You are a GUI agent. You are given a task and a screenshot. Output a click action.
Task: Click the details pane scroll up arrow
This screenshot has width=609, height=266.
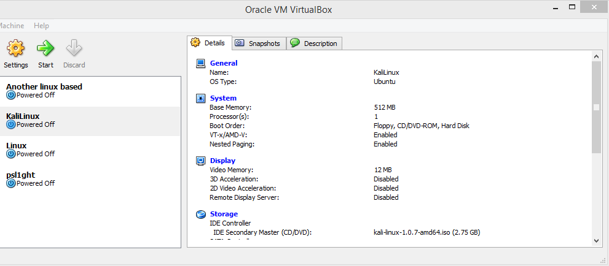pos(597,56)
